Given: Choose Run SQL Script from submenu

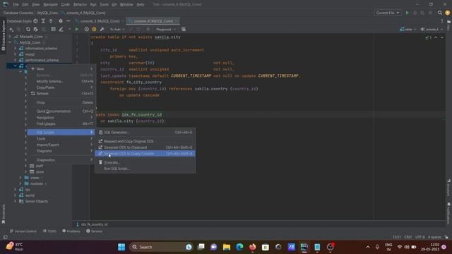Looking at the screenshot, I should 145,169.
